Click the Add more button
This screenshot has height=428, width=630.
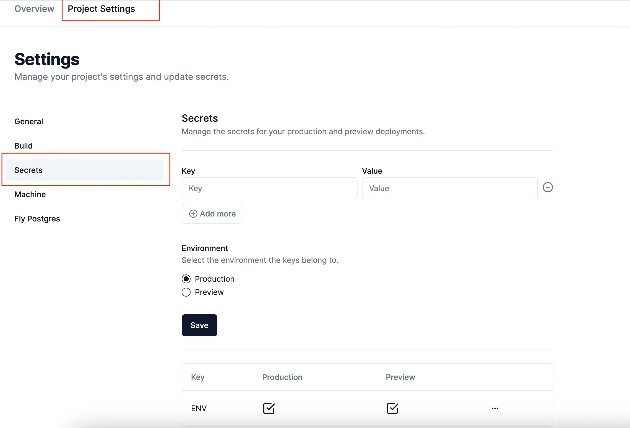click(x=212, y=214)
